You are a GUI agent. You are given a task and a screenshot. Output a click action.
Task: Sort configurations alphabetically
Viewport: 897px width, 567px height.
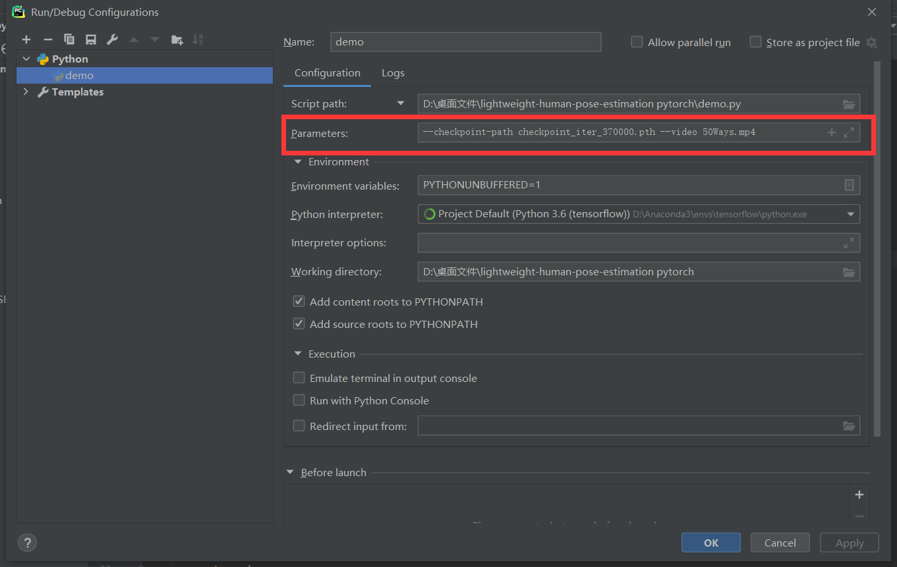pos(198,40)
